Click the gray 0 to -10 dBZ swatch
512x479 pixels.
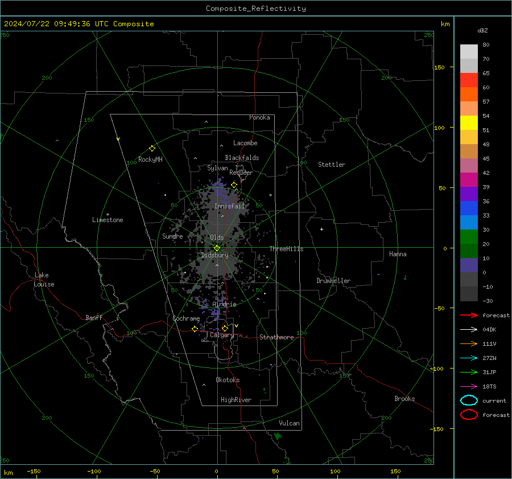click(469, 280)
